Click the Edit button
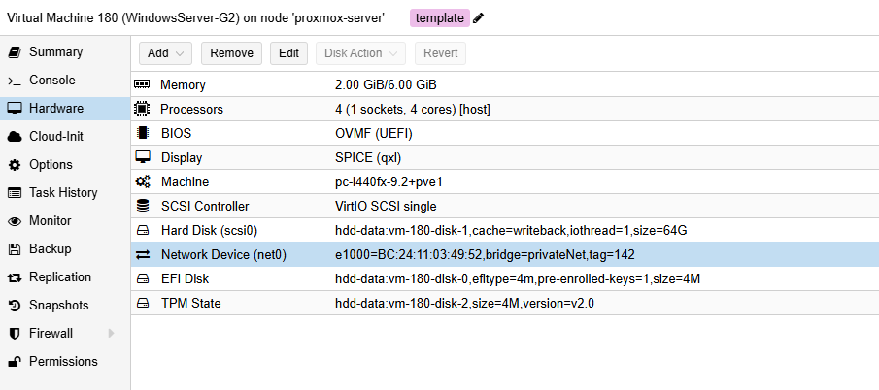The height and width of the screenshot is (390, 879). 288,53
